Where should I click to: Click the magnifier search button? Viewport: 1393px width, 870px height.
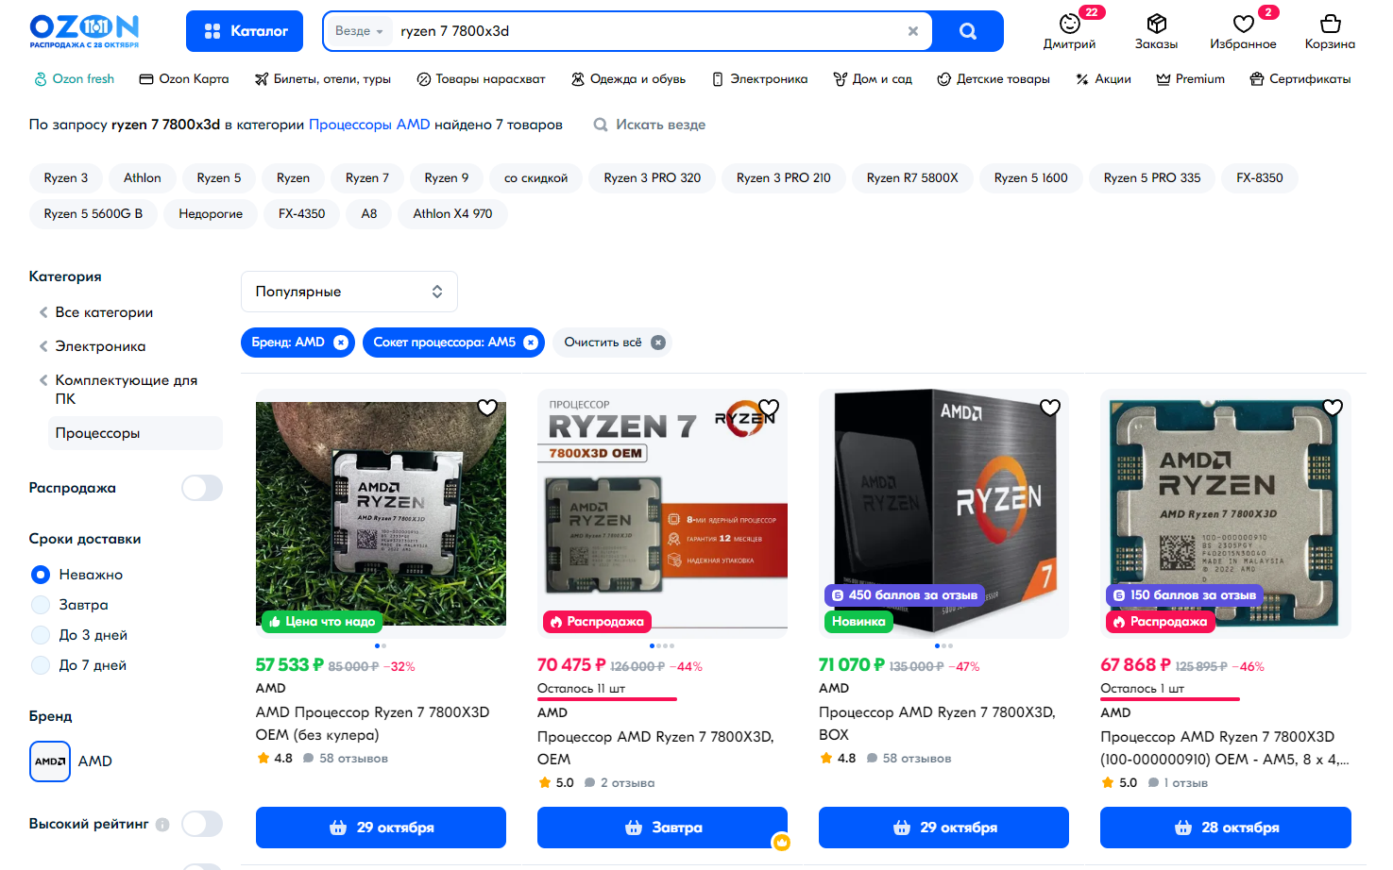tap(967, 31)
